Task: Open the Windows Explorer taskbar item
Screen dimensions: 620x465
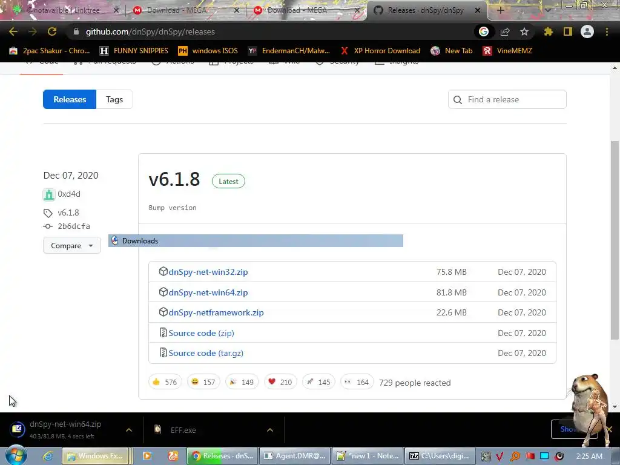Action: (x=95, y=456)
